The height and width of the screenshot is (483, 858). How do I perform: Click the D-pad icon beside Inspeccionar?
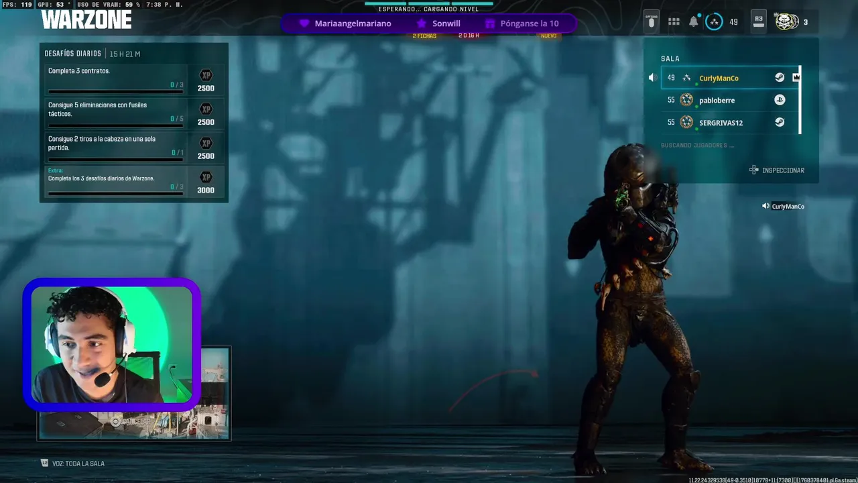[753, 170]
